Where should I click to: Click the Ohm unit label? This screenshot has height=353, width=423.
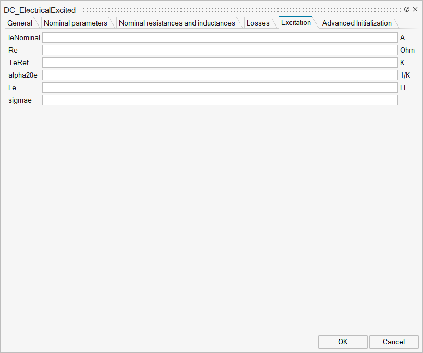(407, 50)
